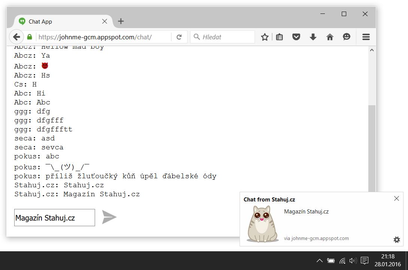
Task: Click the notification title Chat from Stahuj.cz
Action: point(269,200)
